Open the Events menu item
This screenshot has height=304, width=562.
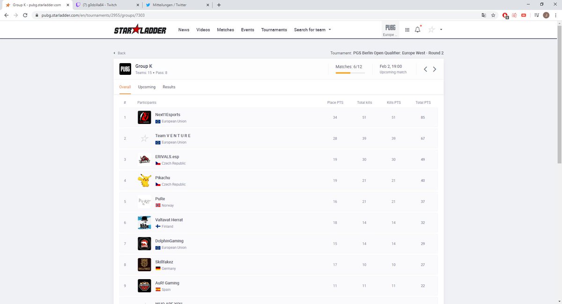coord(248,29)
